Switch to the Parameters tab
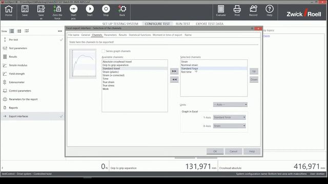Screen dimensions: 328x184 point(110,35)
